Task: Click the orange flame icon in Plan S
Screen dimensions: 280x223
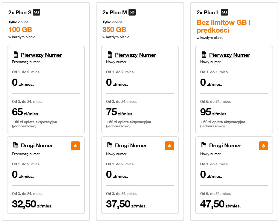Action: pos(75,146)
